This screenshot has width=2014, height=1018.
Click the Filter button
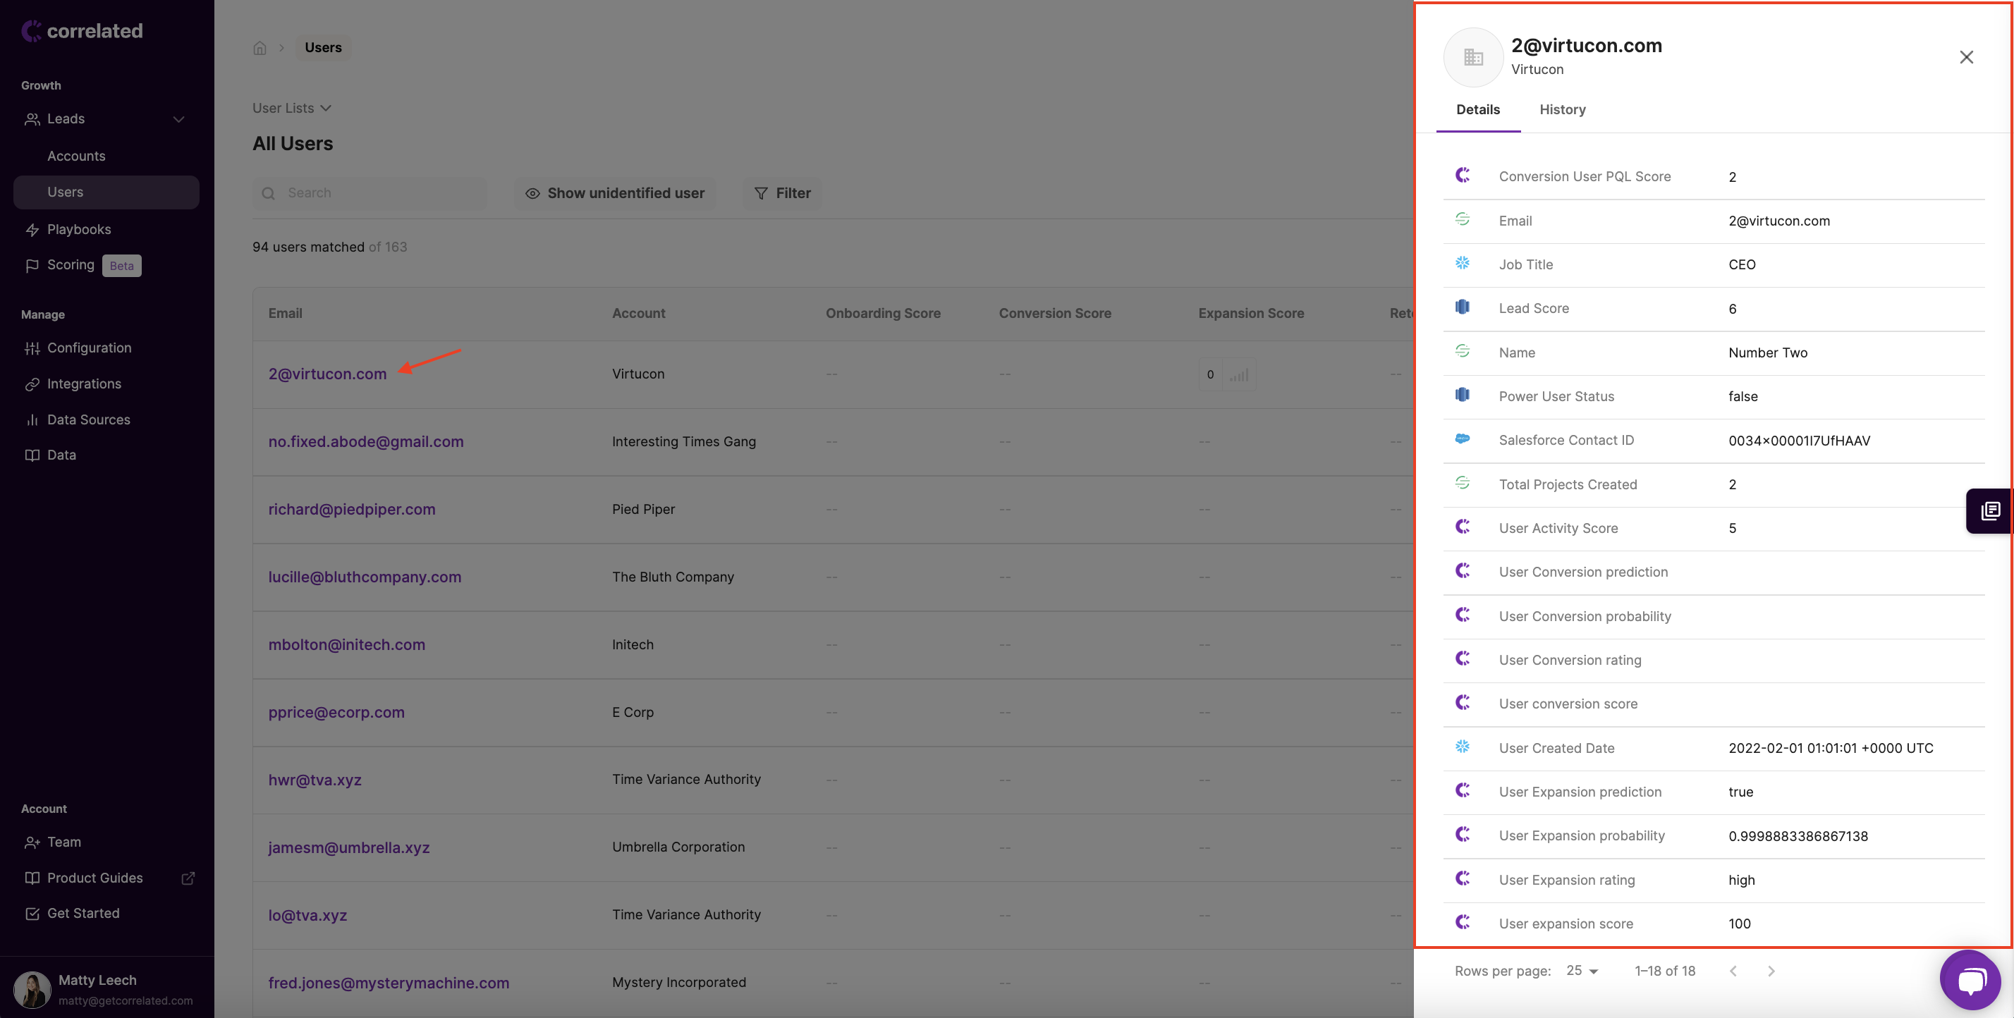coord(782,193)
